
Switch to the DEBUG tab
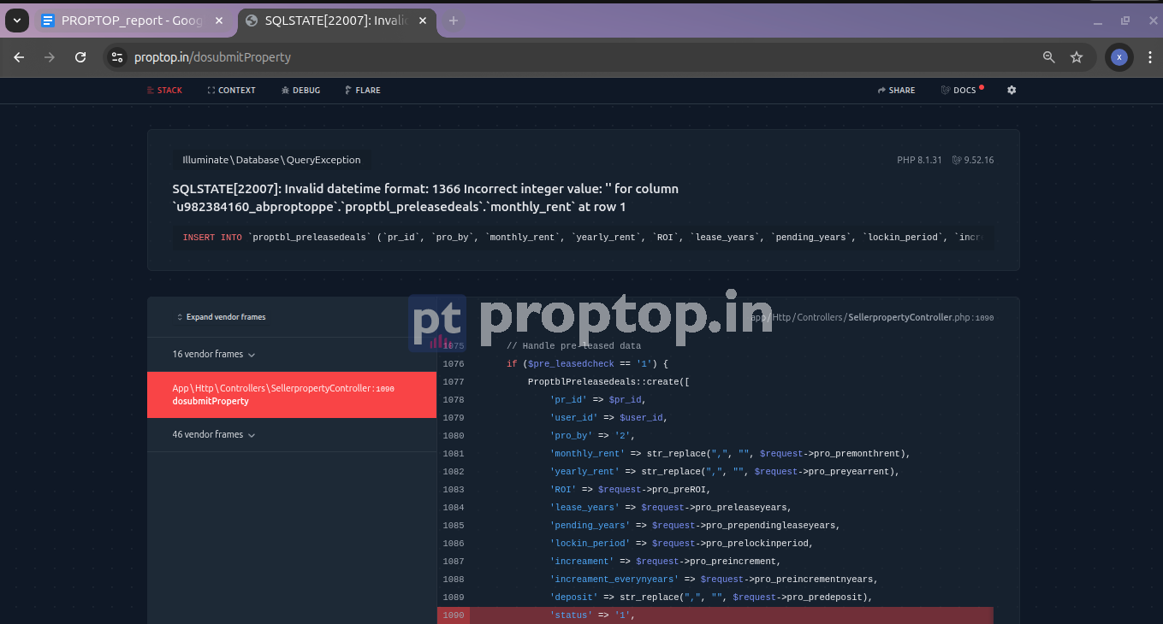coord(300,90)
